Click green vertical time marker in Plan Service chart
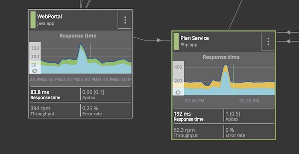Image resolution: width=299 pixels, height=154 pixels. 233,80
